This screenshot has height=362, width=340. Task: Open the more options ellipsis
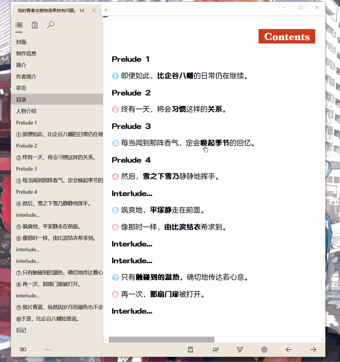click(48, 350)
